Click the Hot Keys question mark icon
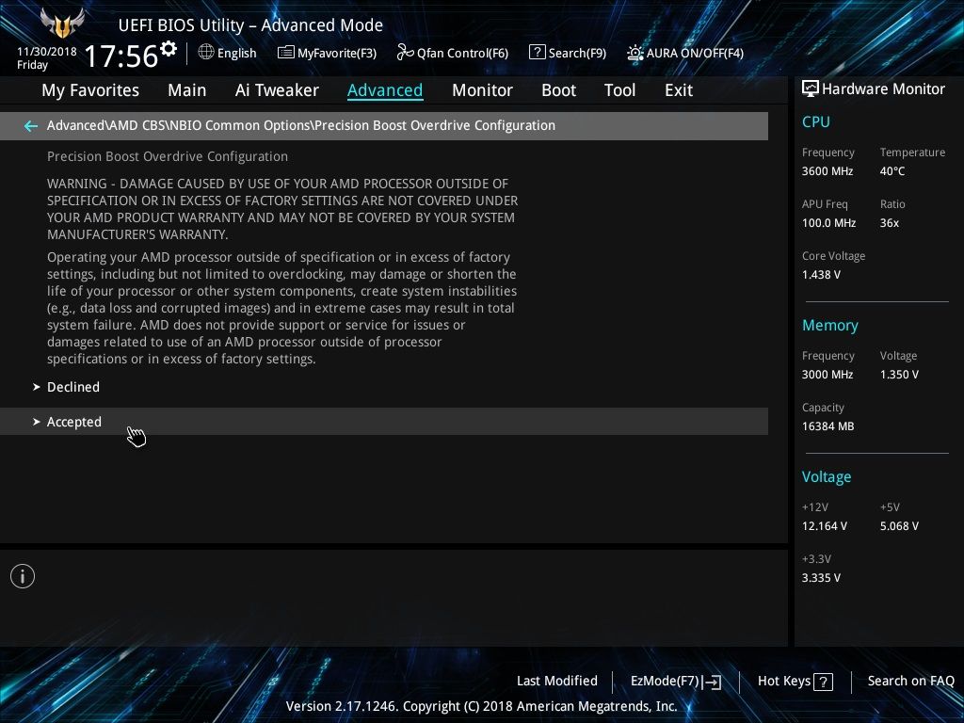Screen dimensions: 964x723 coord(823,682)
